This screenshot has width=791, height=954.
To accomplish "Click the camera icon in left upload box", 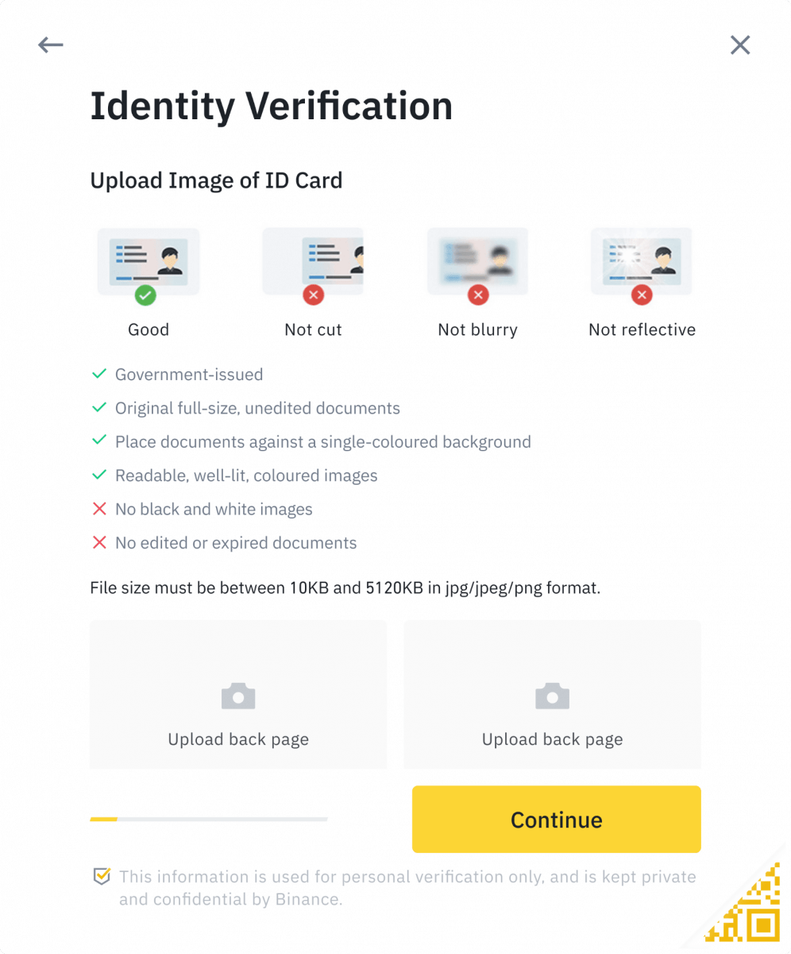I will (237, 695).
